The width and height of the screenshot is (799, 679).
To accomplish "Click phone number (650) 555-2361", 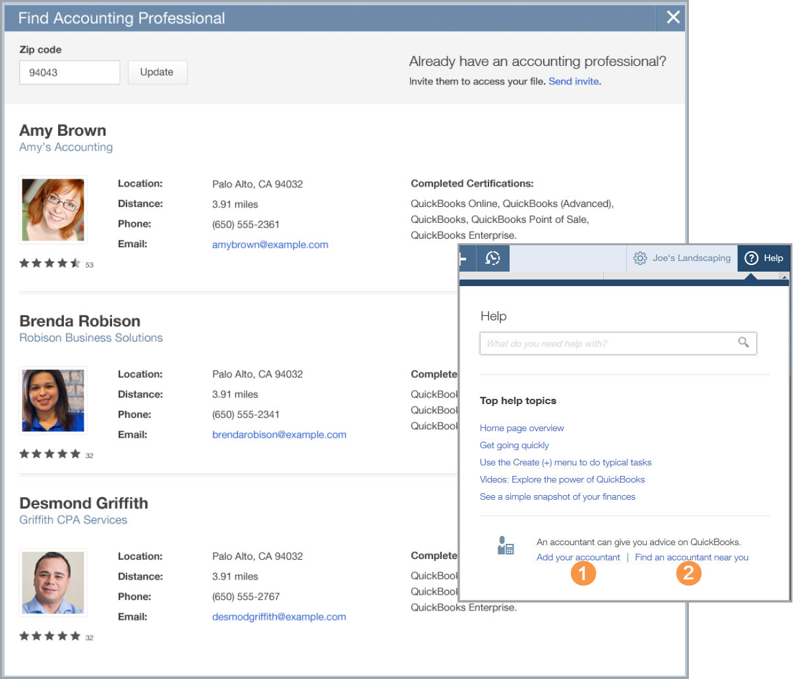I will (246, 225).
